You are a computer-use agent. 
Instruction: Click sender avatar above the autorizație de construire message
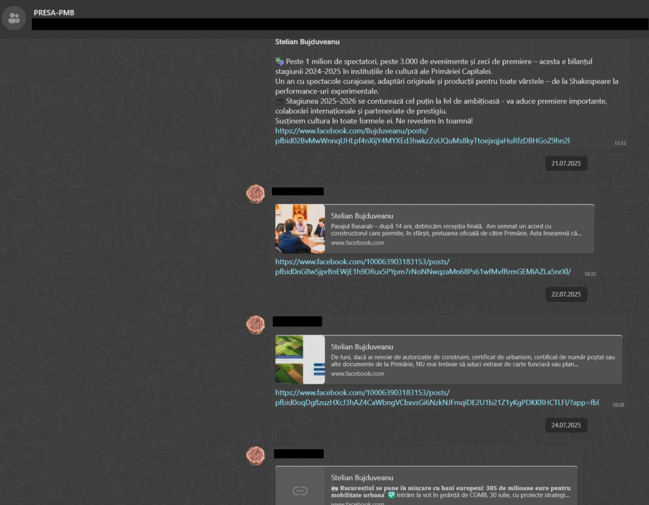coord(255,325)
